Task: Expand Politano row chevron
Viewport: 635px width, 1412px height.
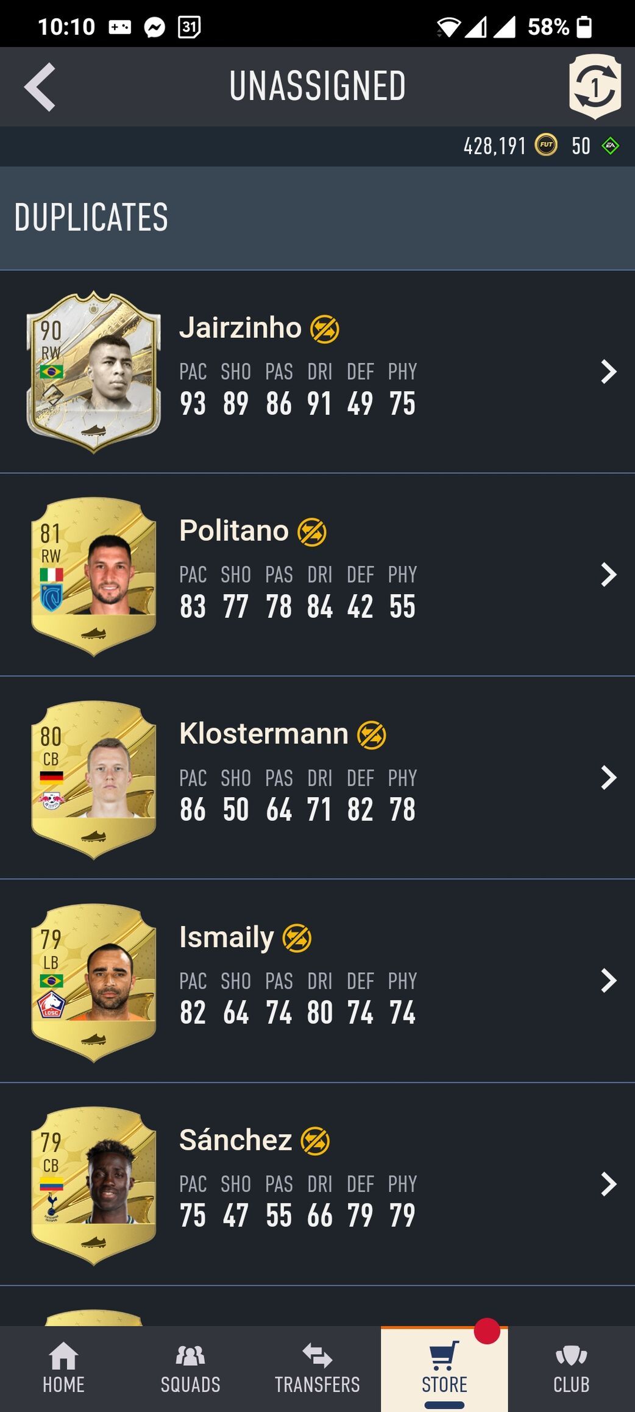Action: (x=608, y=575)
